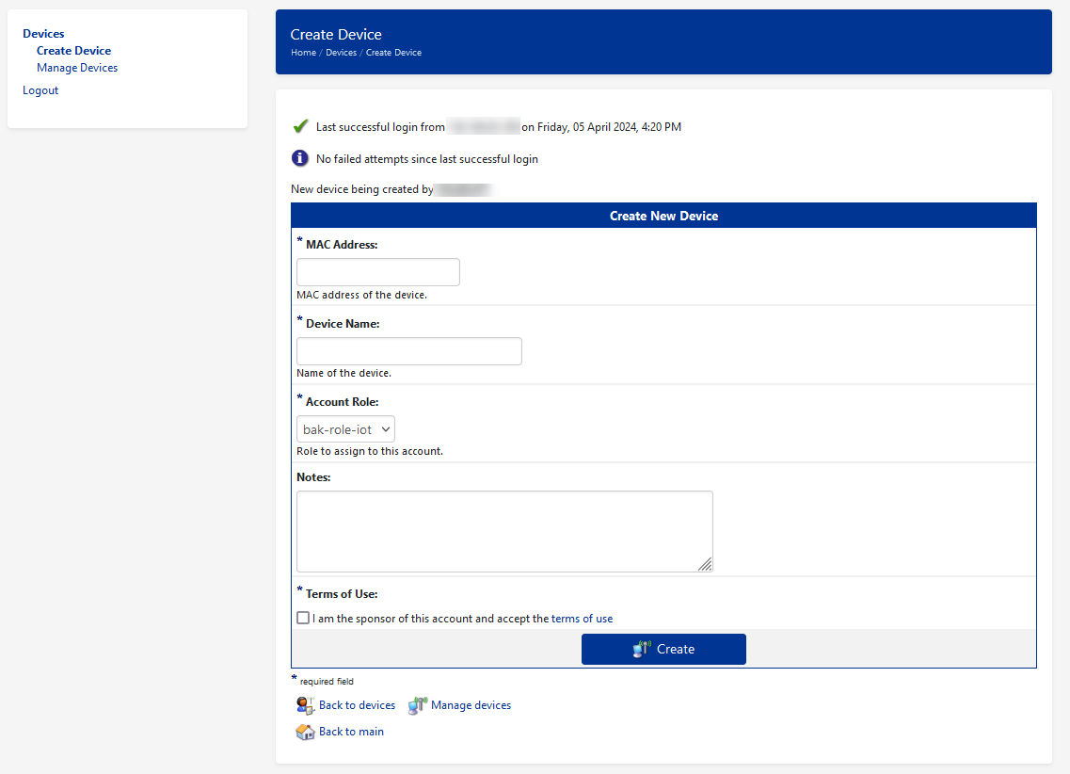
Task: Click the 'Account Role:' label
Action: [342, 402]
